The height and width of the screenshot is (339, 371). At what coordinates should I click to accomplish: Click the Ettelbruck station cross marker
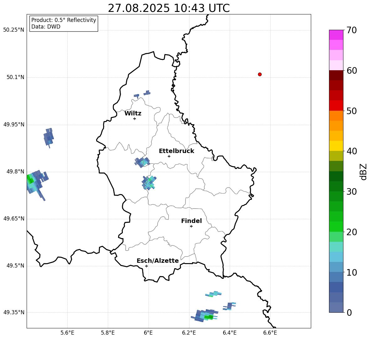click(x=169, y=156)
